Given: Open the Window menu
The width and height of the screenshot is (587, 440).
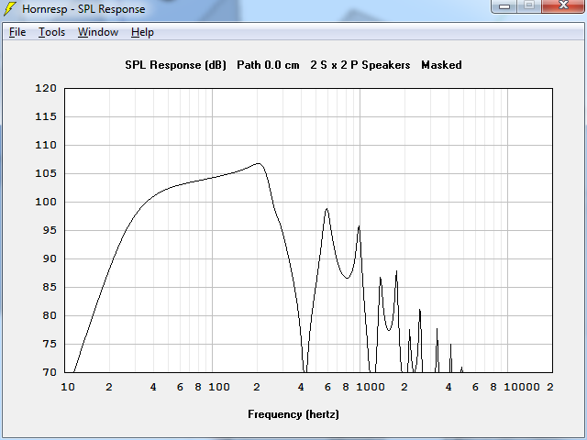Looking at the screenshot, I should (x=98, y=32).
